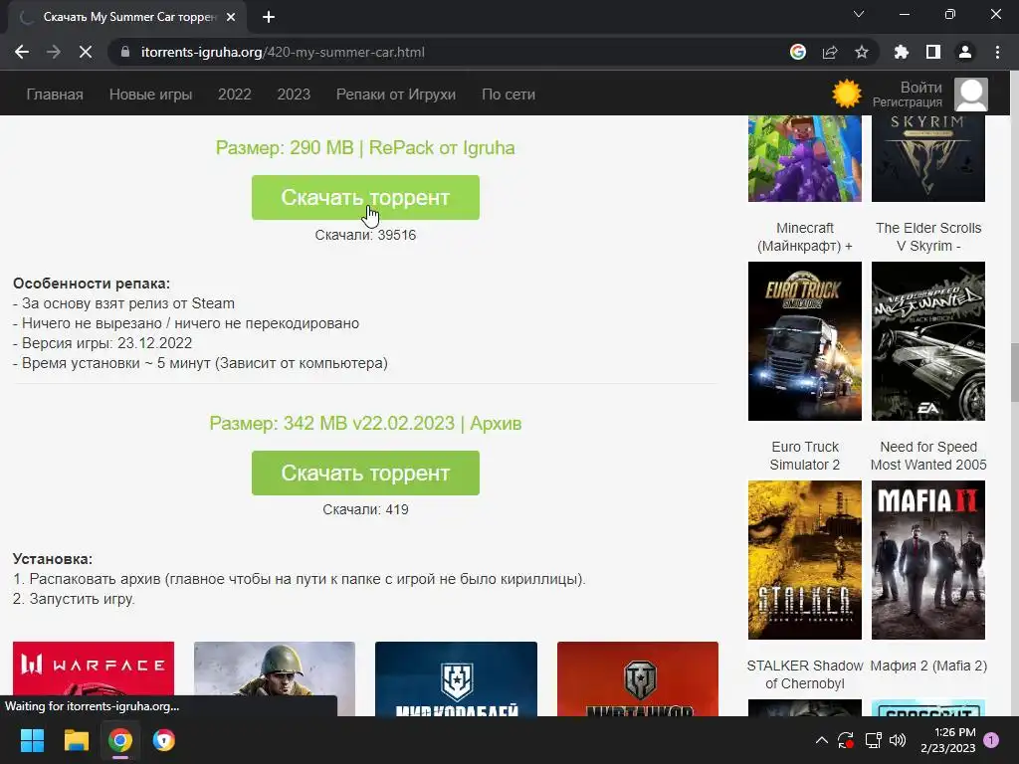Viewport: 1019px width, 764px height.
Task: Open File Explorer from taskbar
Action: click(76, 740)
